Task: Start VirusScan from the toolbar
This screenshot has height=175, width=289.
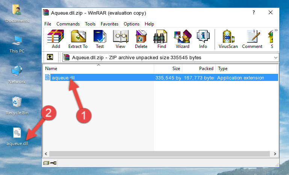Action: 228,39
